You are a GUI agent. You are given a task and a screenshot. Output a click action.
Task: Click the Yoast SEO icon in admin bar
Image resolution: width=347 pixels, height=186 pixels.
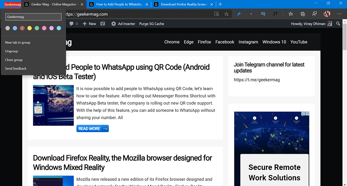point(102,24)
